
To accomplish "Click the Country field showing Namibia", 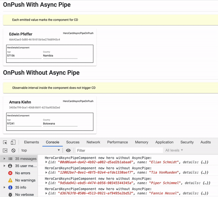I will 60,56.
